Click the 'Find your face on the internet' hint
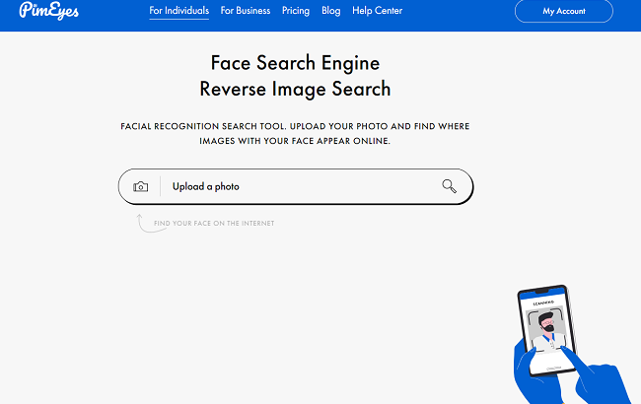The height and width of the screenshot is (404, 641). coord(214,223)
